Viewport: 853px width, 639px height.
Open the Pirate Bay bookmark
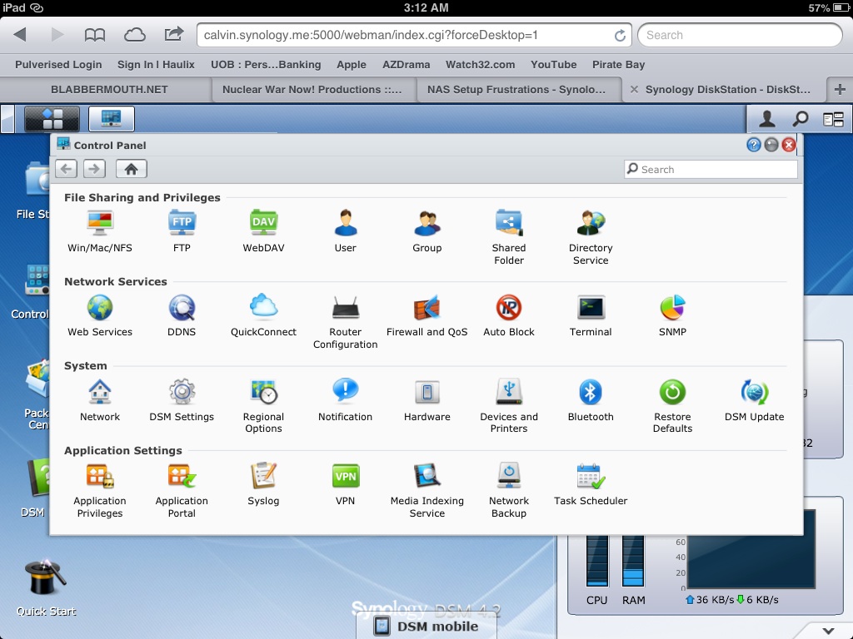(x=618, y=65)
